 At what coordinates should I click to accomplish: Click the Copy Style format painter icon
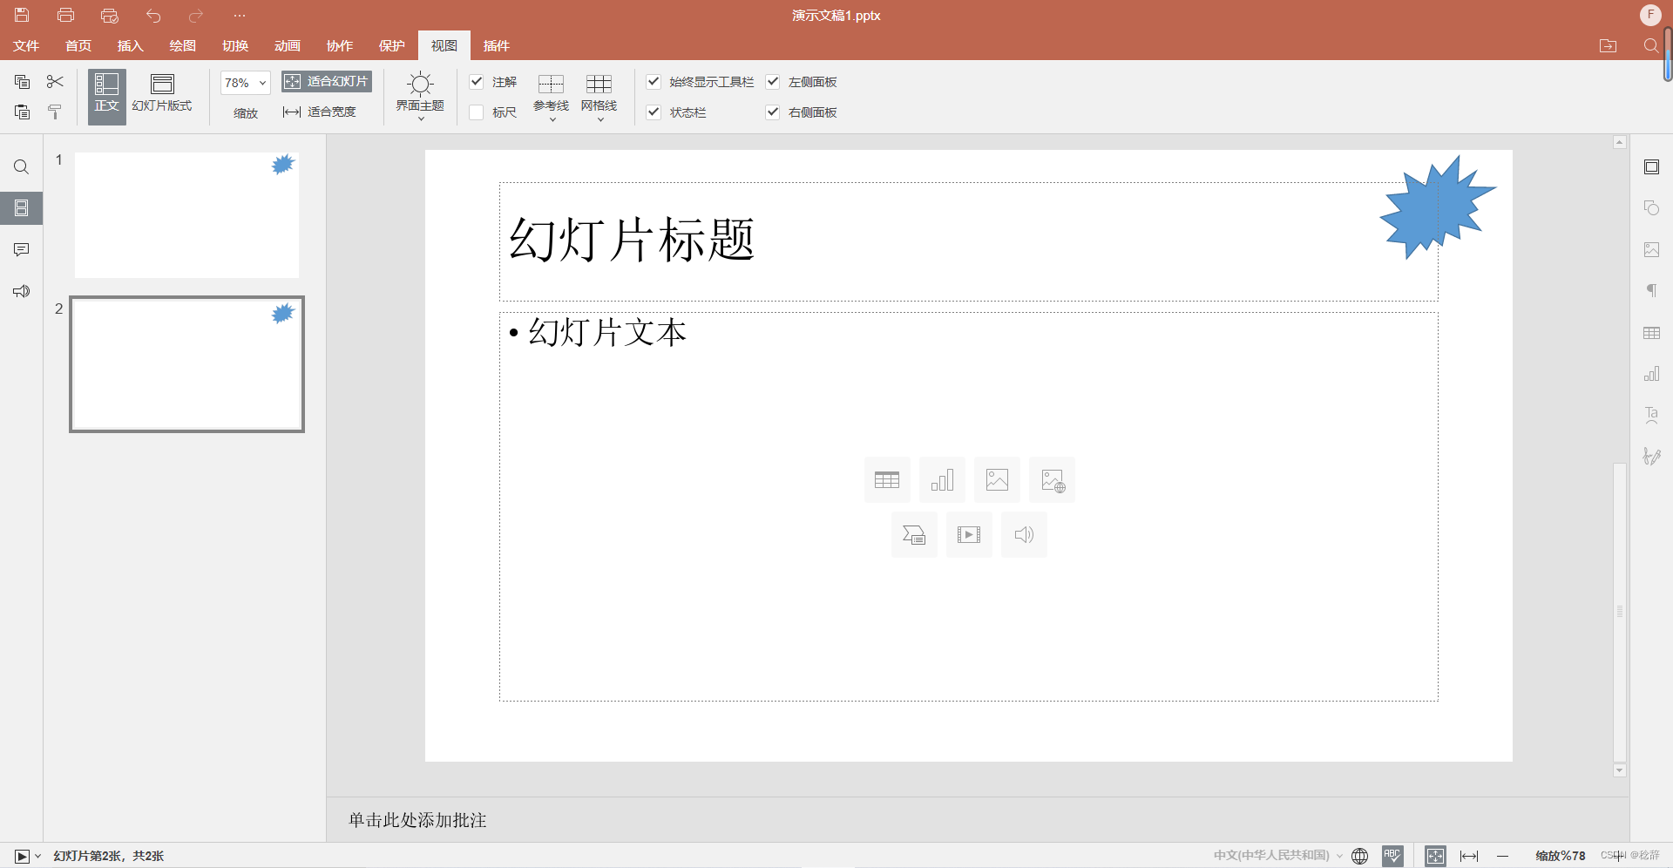coord(55,112)
